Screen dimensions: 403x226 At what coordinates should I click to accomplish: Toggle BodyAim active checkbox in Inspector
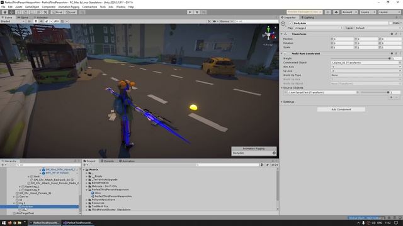point(290,23)
